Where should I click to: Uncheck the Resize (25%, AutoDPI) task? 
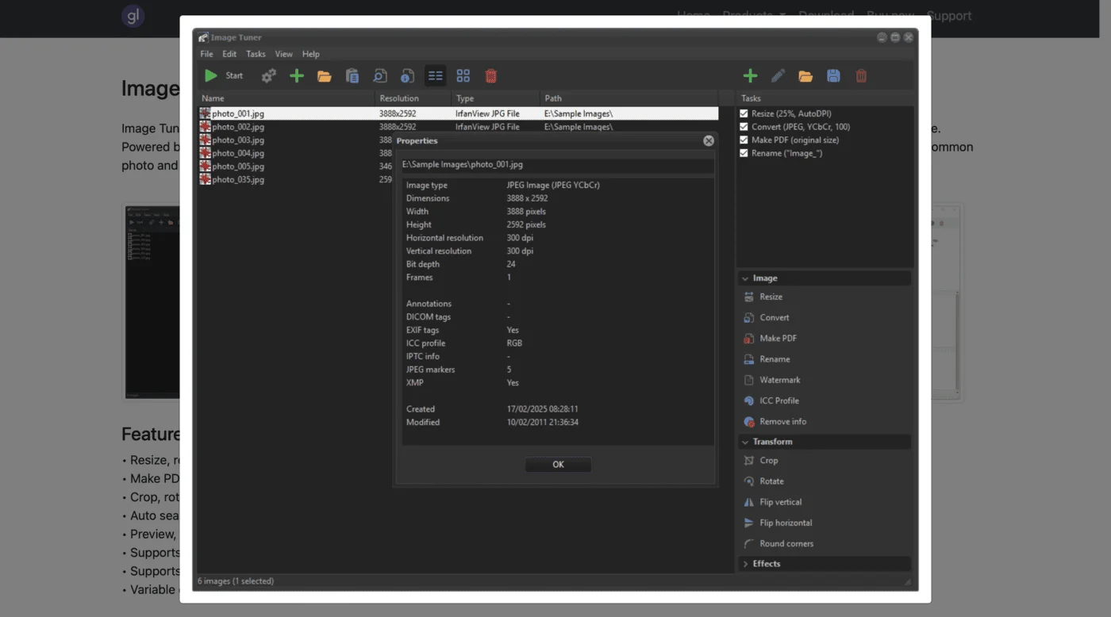[x=744, y=113]
